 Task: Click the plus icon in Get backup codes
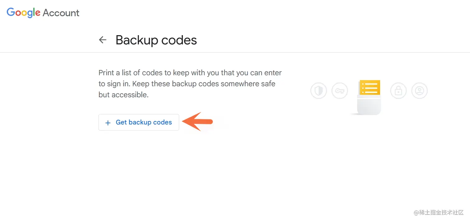[x=108, y=123]
